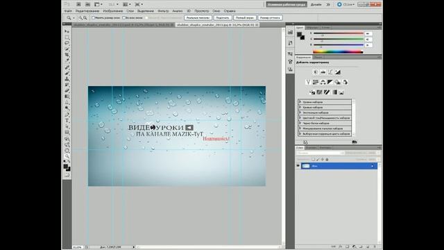
Task: Open the 'Фильтр' menu
Action: pyautogui.click(x=163, y=11)
